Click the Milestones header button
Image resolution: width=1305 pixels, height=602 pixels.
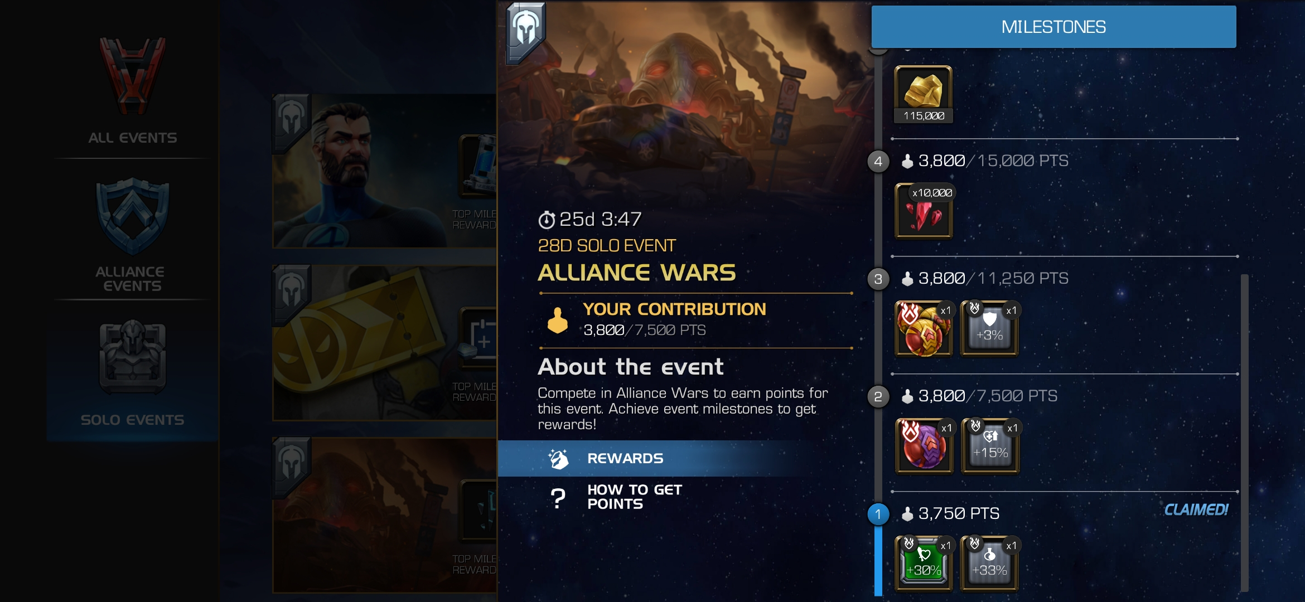coord(1053,27)
